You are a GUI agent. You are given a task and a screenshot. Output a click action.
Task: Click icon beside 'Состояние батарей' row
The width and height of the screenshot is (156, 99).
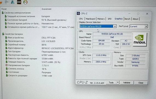click(6, 20)
